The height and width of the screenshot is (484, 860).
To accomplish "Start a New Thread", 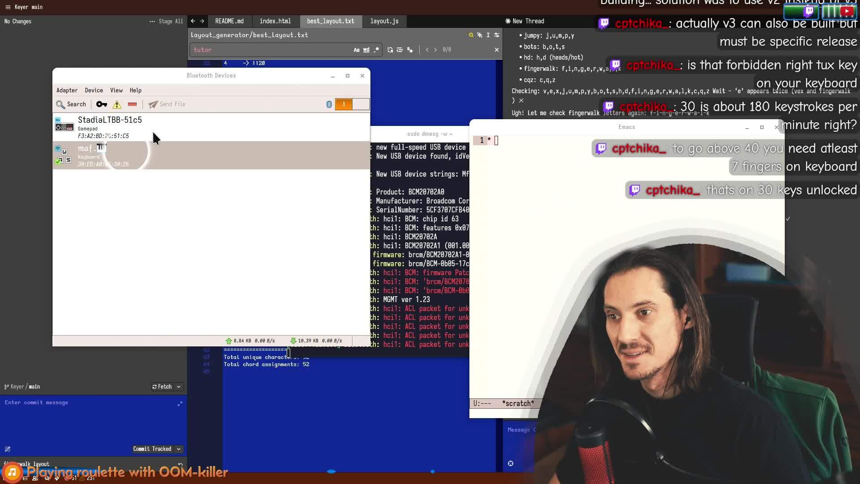I will [x=526, y=21].
